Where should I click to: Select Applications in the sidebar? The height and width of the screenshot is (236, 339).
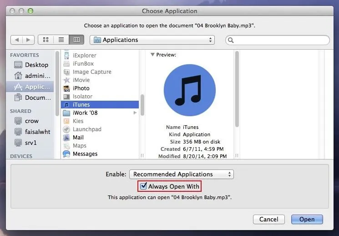click(30, 87)
